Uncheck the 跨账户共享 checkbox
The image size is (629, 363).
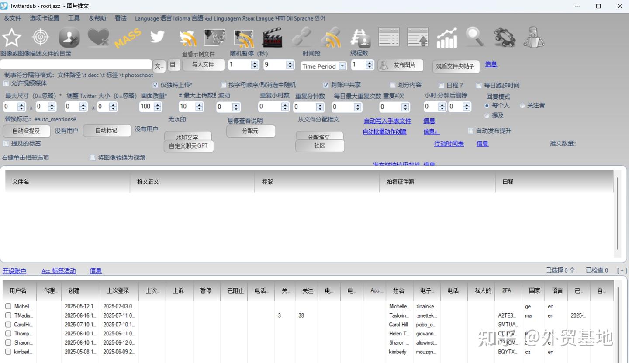tap(326, 85)
